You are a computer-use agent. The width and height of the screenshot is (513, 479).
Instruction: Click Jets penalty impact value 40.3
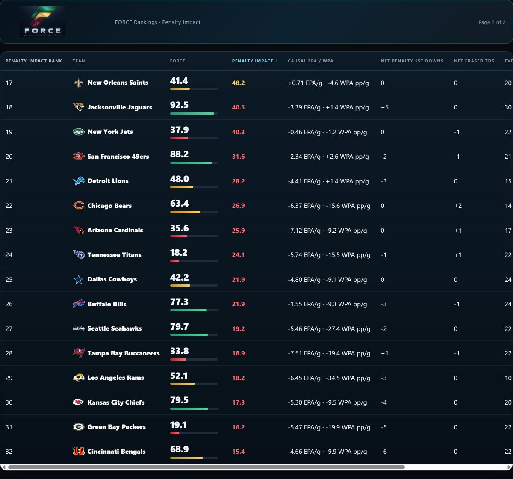(x=239, y=132)
